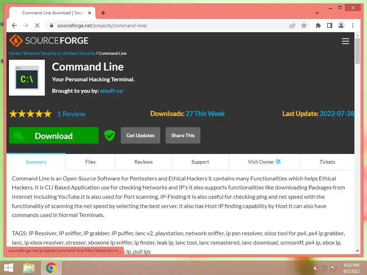Expand the tab search chevron
Image resolution: width=367 pixels, height=275 pixels.
[317, 13]
